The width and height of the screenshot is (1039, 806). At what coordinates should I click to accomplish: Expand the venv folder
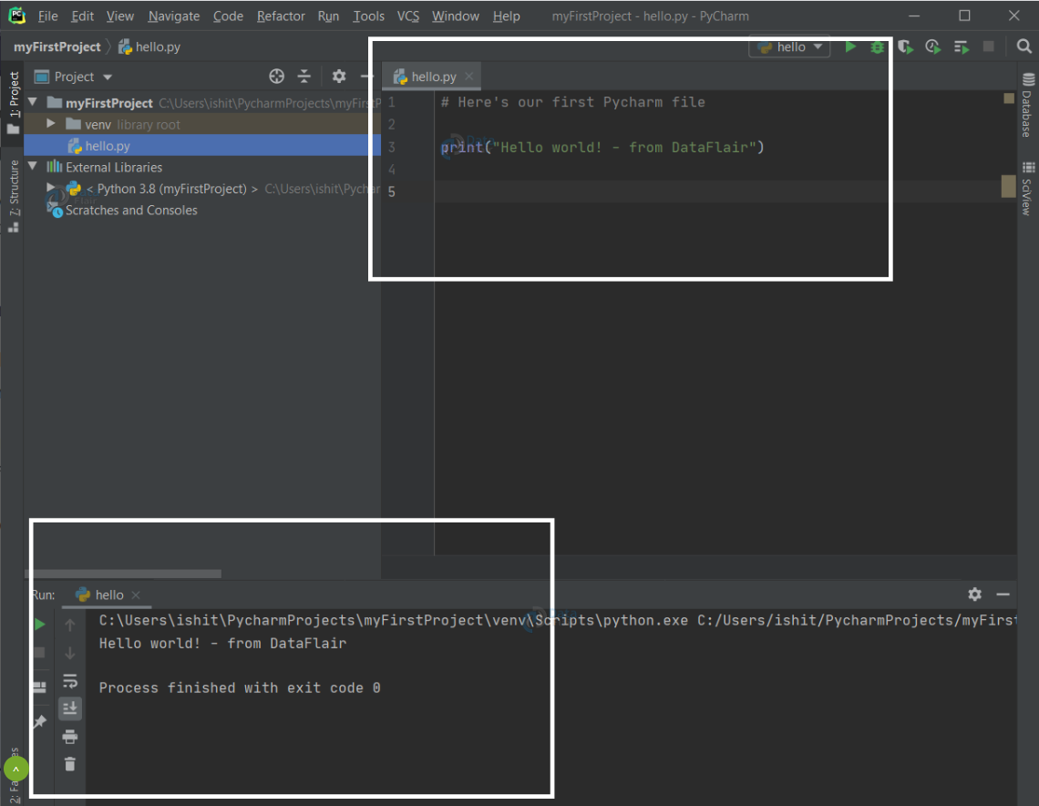pos(50,123)
